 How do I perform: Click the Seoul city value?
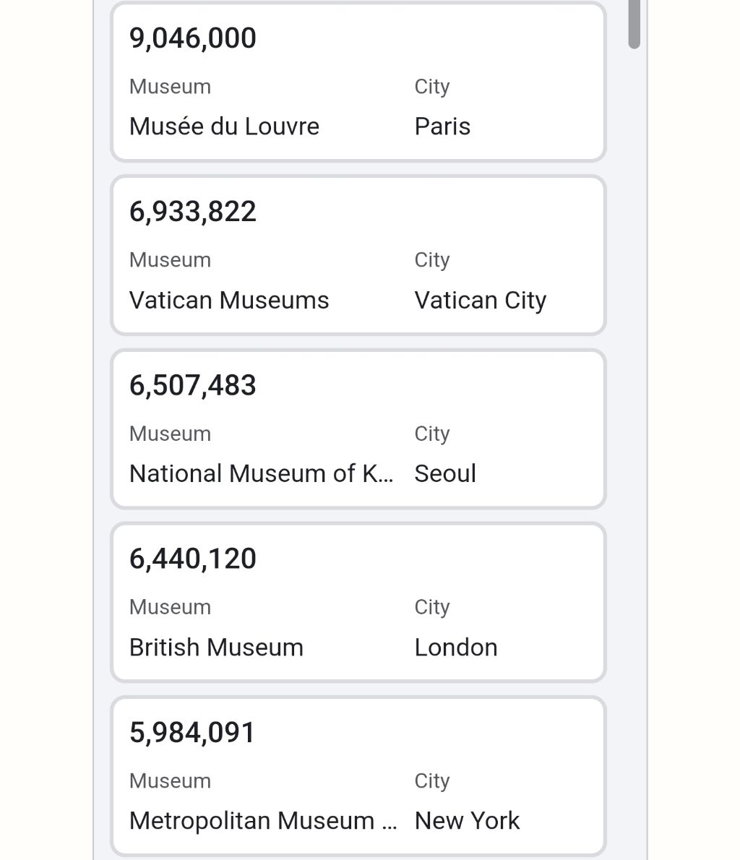tap(445, 473)
